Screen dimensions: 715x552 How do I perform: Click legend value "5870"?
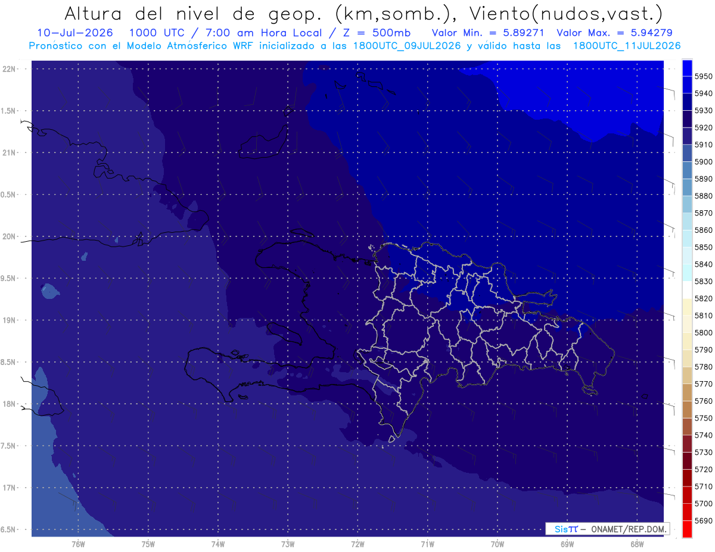pos(703,213)
